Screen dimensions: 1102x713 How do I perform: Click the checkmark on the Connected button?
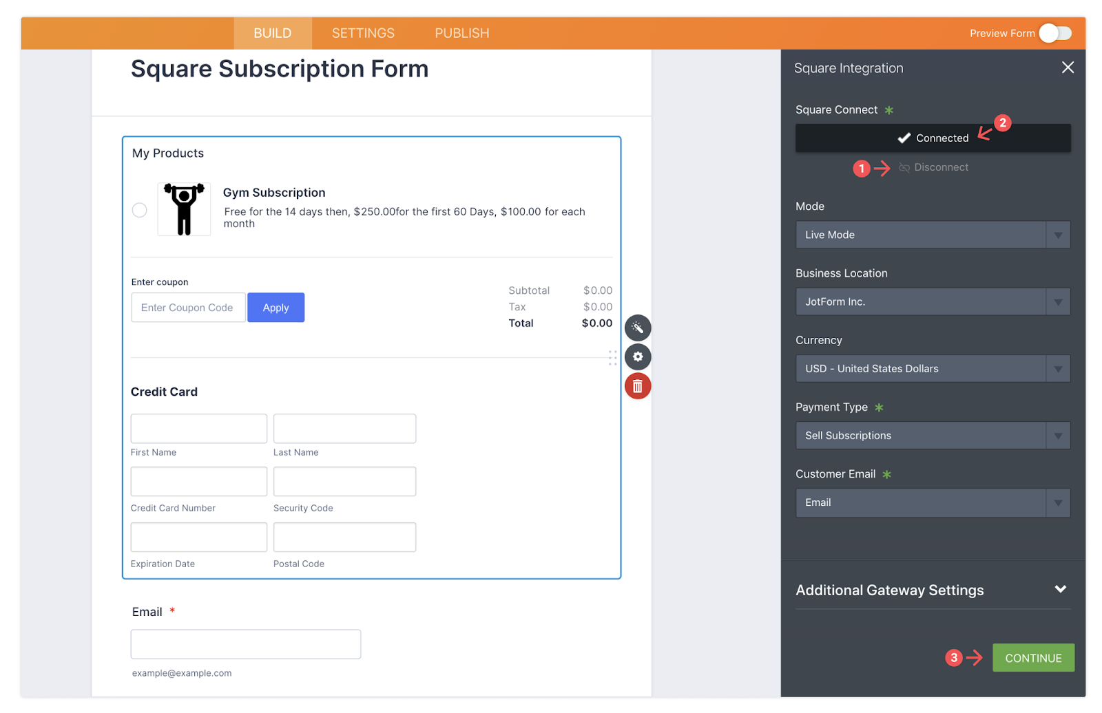tap(903, 138)
